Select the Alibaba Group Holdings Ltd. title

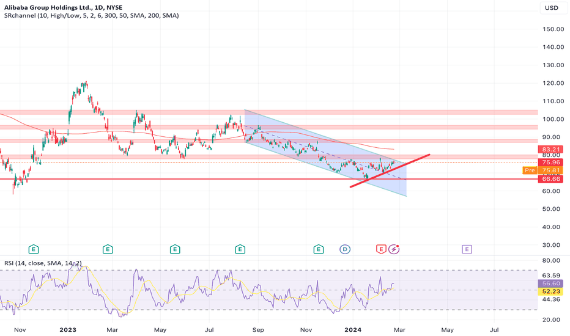coord(63,7)
